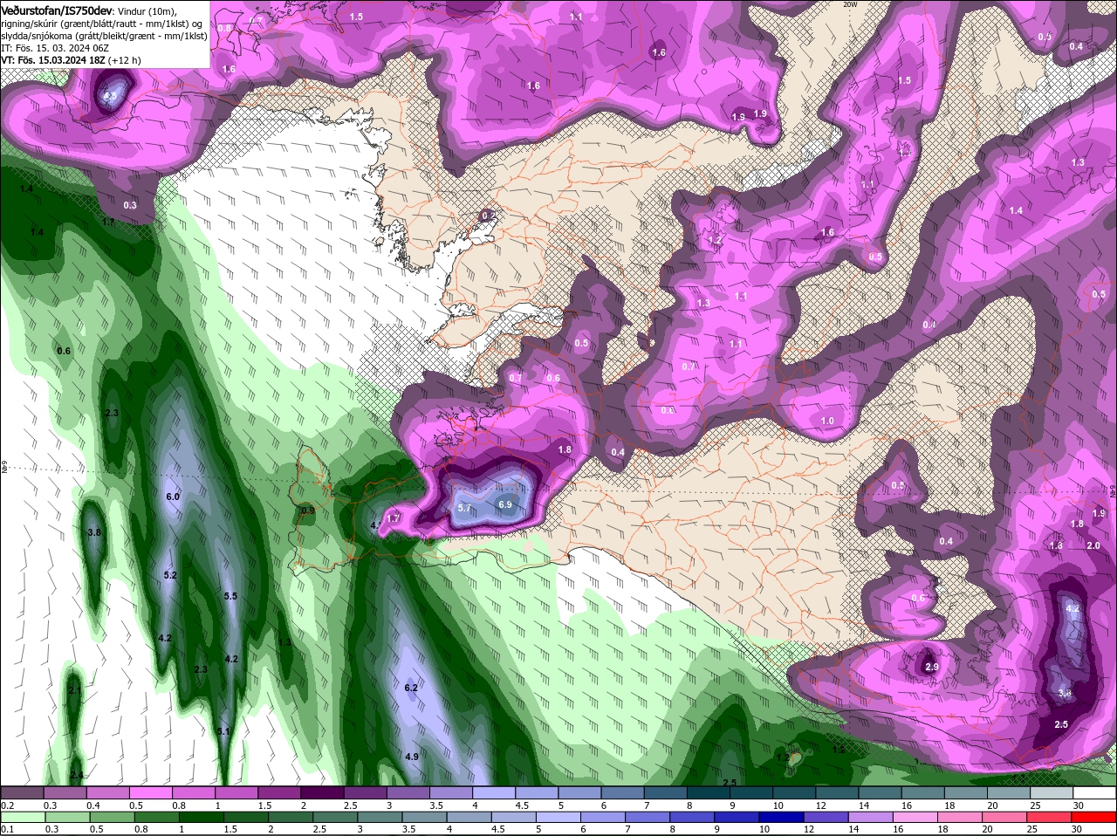Screen dimensions: 1117x836
Task: Select the 6.2 map value
Action: tap(412, 688)
